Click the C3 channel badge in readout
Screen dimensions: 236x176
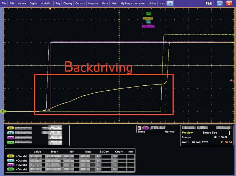(11, 138)
